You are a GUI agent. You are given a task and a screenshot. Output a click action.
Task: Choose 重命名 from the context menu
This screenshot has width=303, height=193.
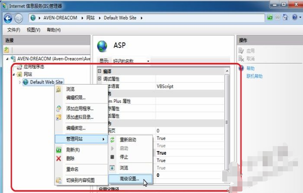click(x=72, y=169)
